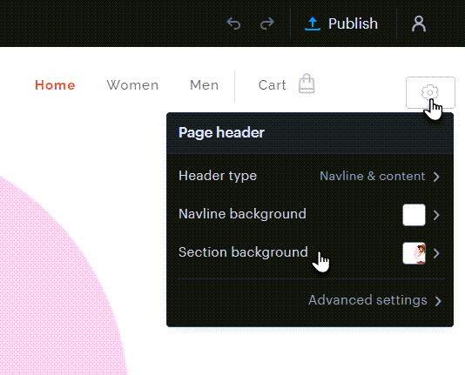Open the Women navigation item
Image resolution: width=465 pixels, height=375 pixels.
pos(132,85)
